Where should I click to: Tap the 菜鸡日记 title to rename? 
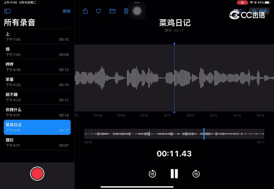pyautogui.click(x=175, y=23)
